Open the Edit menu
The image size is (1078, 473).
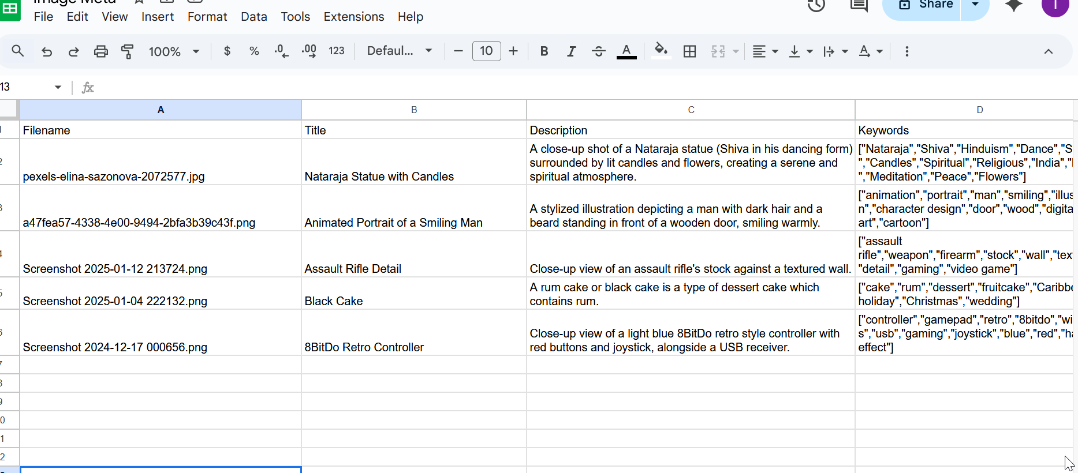tap(77, 17)
